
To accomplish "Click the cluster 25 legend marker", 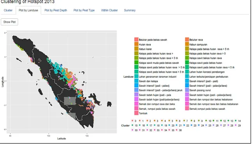I will point(206,125).
